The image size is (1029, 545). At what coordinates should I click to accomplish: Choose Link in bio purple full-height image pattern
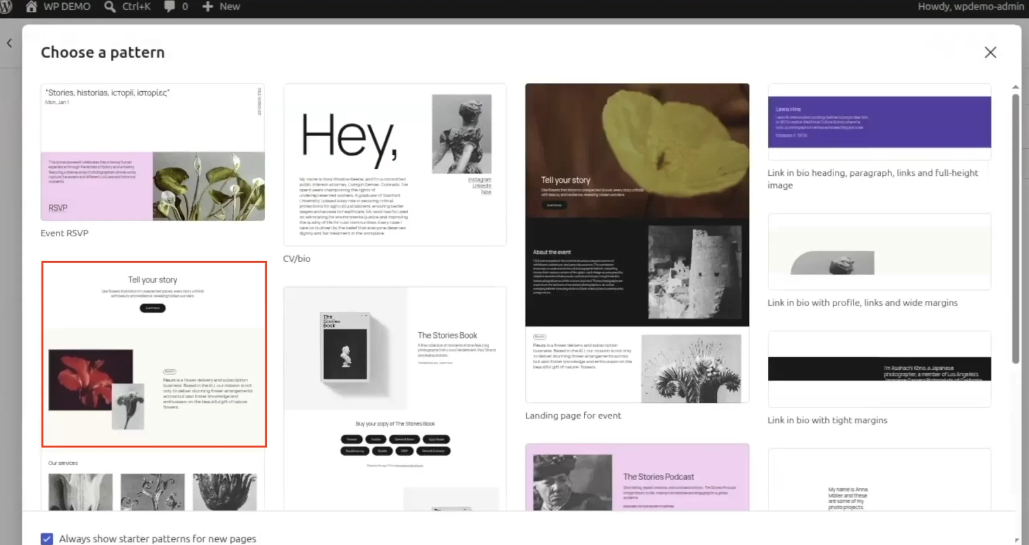tap(879, 121)
